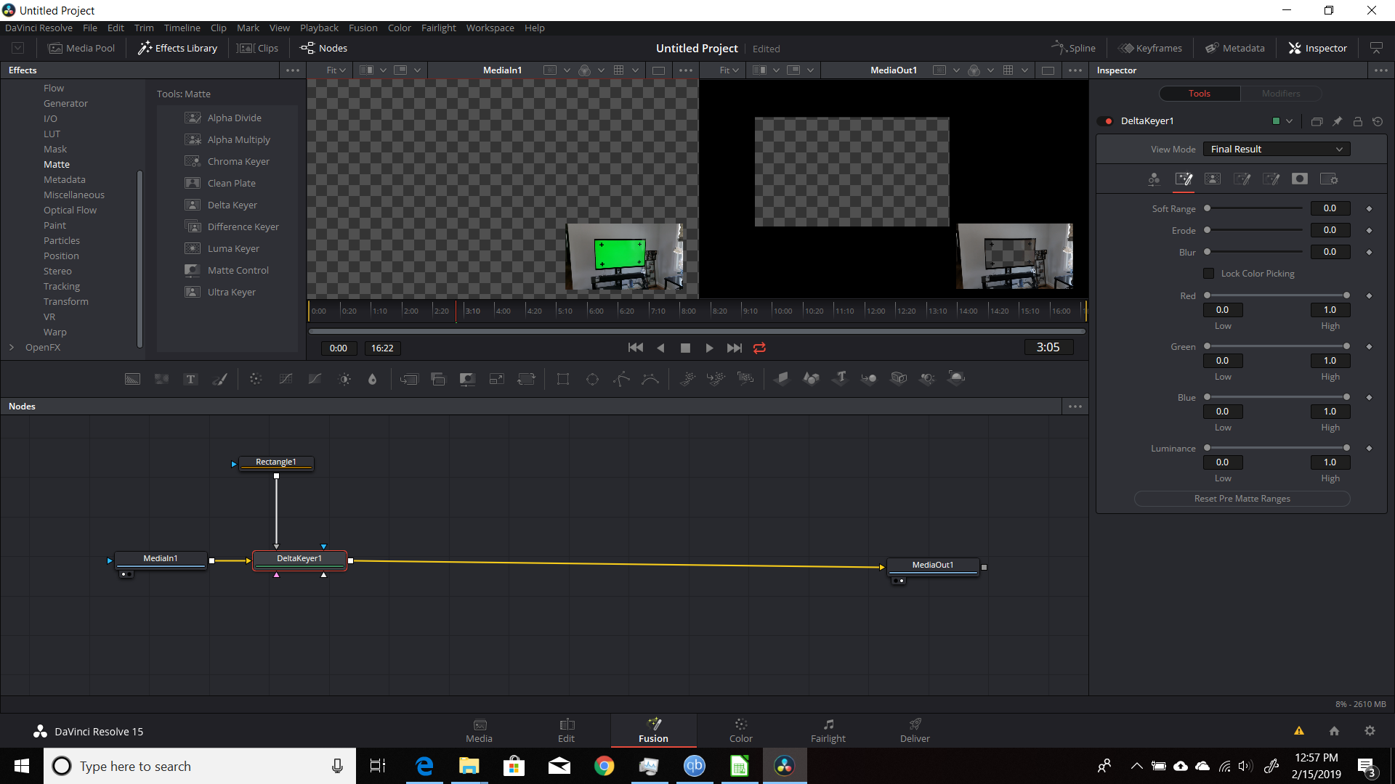The image size is (1395, 784).
Task: Open MediaIn1 viewer Fit zoom dropdown
Action: [336, 70]
